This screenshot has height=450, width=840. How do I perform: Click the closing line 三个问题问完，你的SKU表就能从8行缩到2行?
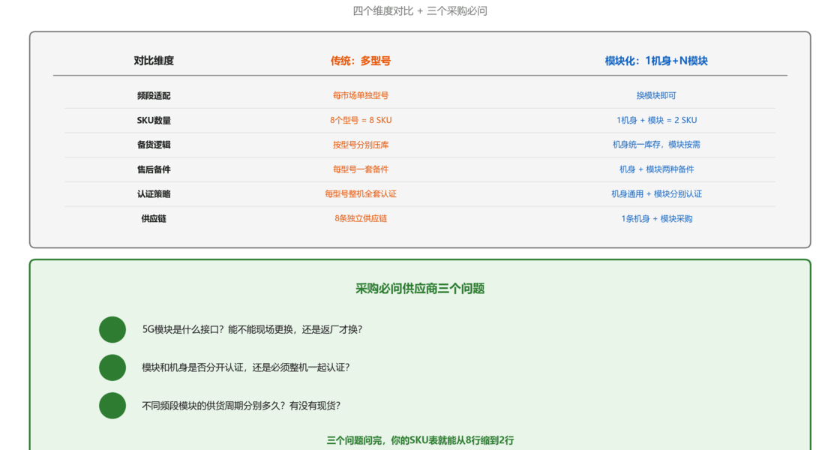(x=420, y=440)
